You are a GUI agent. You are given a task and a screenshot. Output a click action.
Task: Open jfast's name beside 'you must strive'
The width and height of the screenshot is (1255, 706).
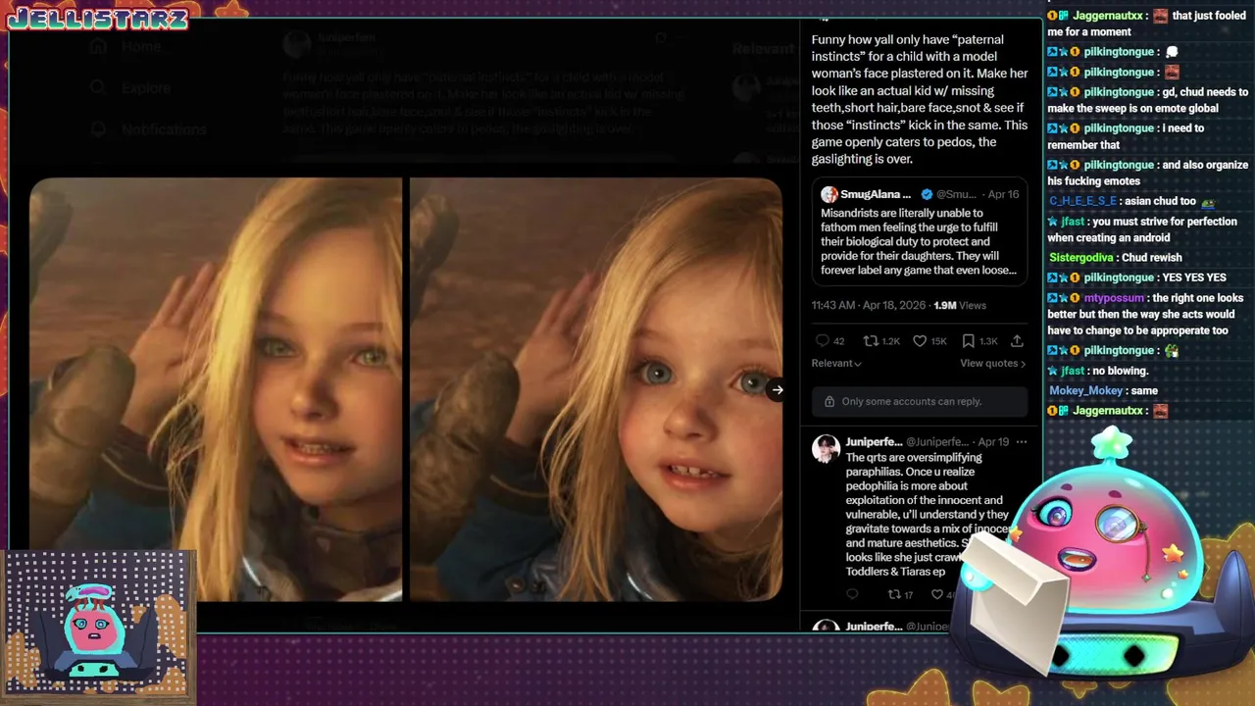tap(1073, 221)
